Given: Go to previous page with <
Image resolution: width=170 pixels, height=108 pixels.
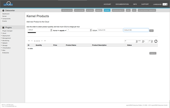Looking at the screenshot, I should (x=32, y=41).
